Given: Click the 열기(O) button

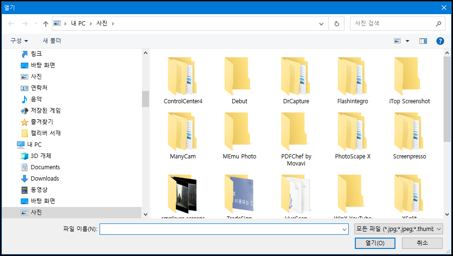Looking at the screenshot, I should 375,243.
